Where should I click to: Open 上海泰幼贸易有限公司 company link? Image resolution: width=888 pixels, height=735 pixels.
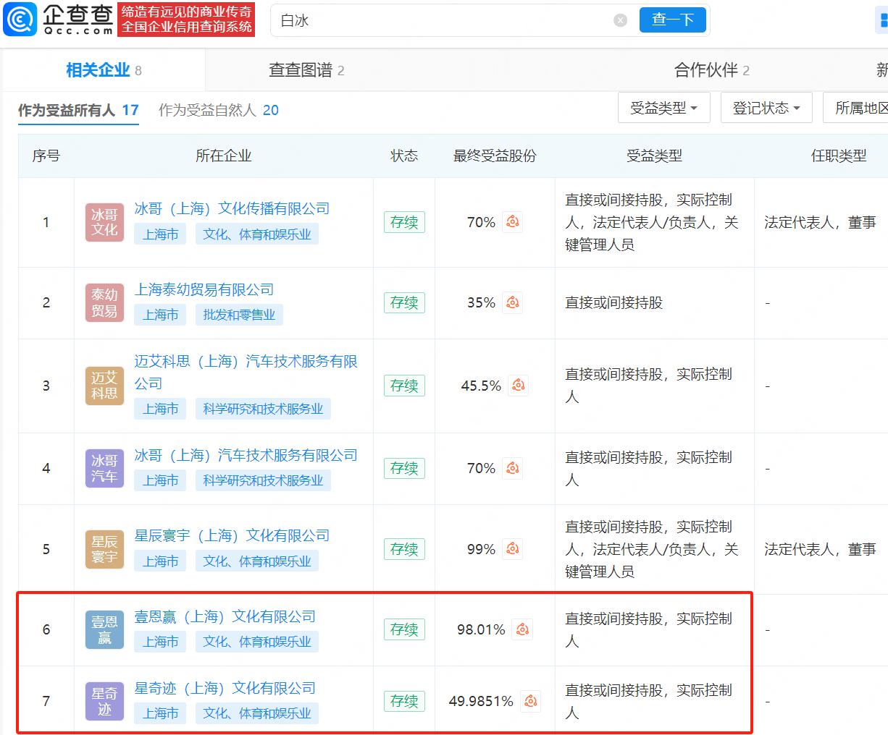(x=204, y=289)
